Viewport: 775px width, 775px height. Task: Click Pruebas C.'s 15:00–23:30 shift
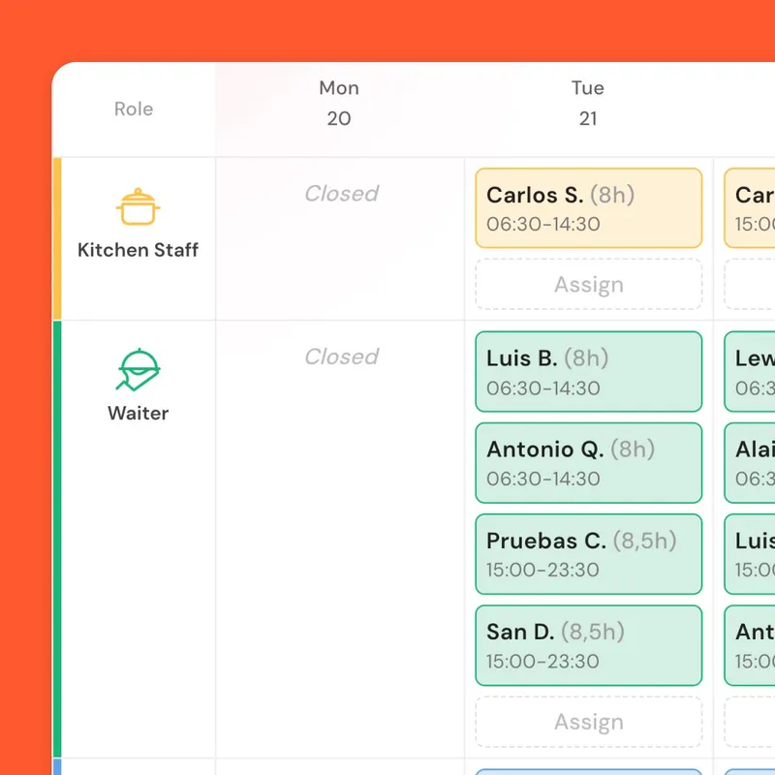588,554
